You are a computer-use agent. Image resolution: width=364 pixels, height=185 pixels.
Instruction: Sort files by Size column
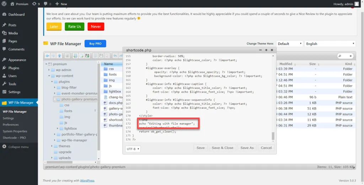pyautogui.click(x=312, y=64)
